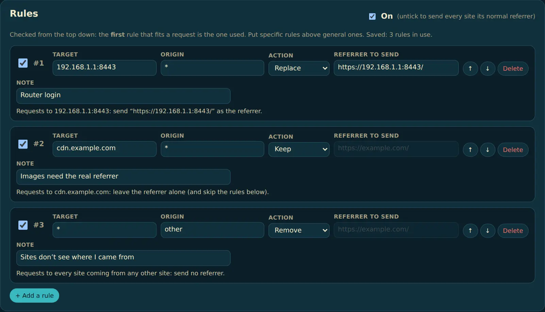The image size is (545, 312).
Task: Edit the origin field containing other
Action: [212, 230]
